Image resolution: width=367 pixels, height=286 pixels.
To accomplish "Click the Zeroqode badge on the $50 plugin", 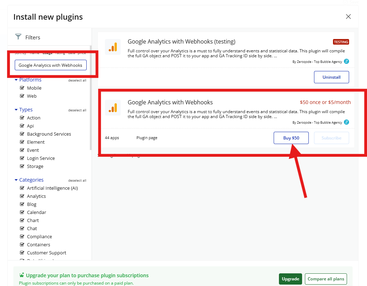I will [346, 122].
